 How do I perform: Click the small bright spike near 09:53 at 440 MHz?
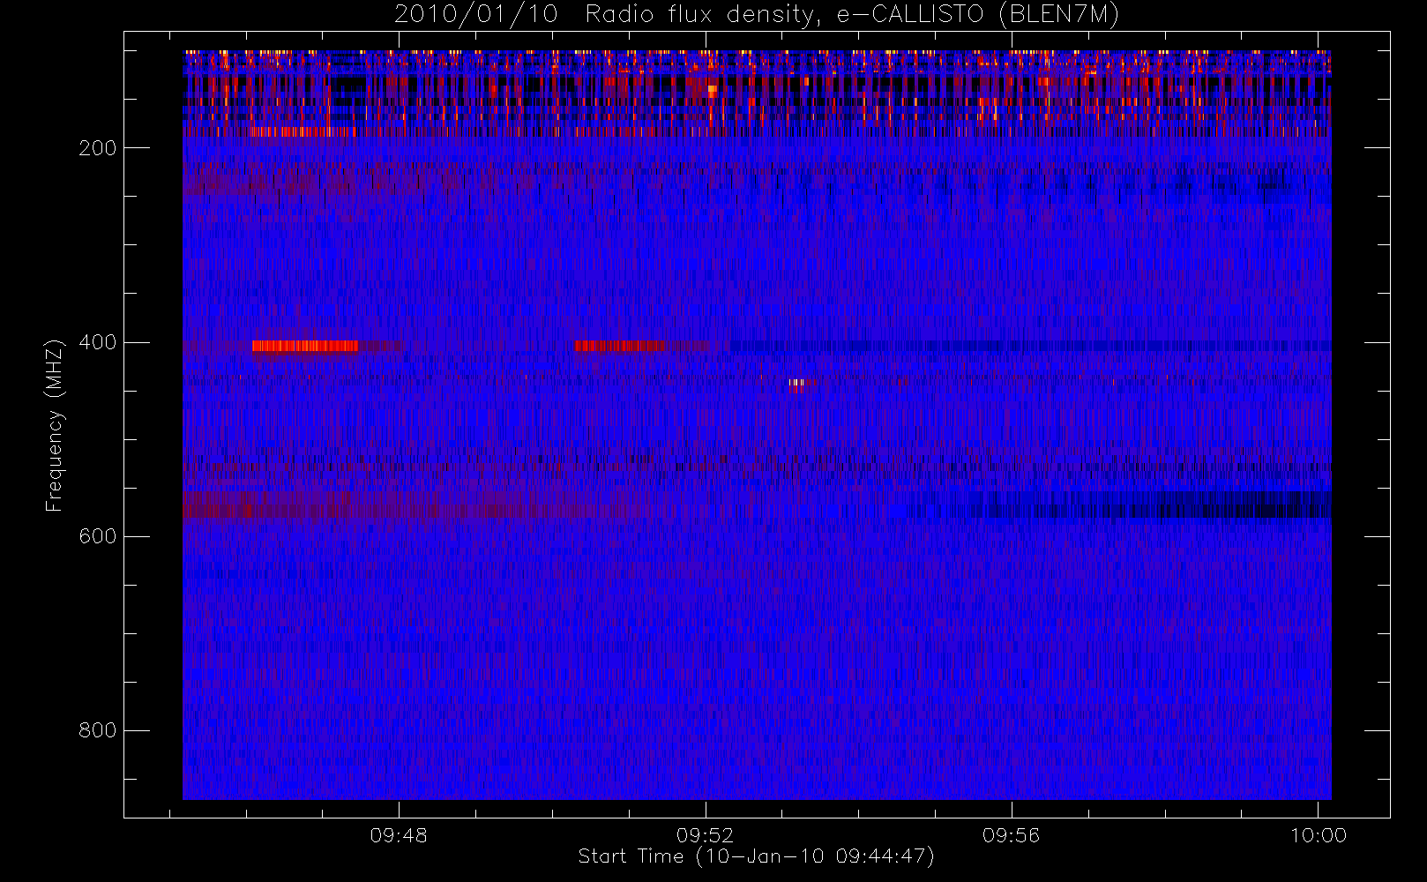click(796, 385)
